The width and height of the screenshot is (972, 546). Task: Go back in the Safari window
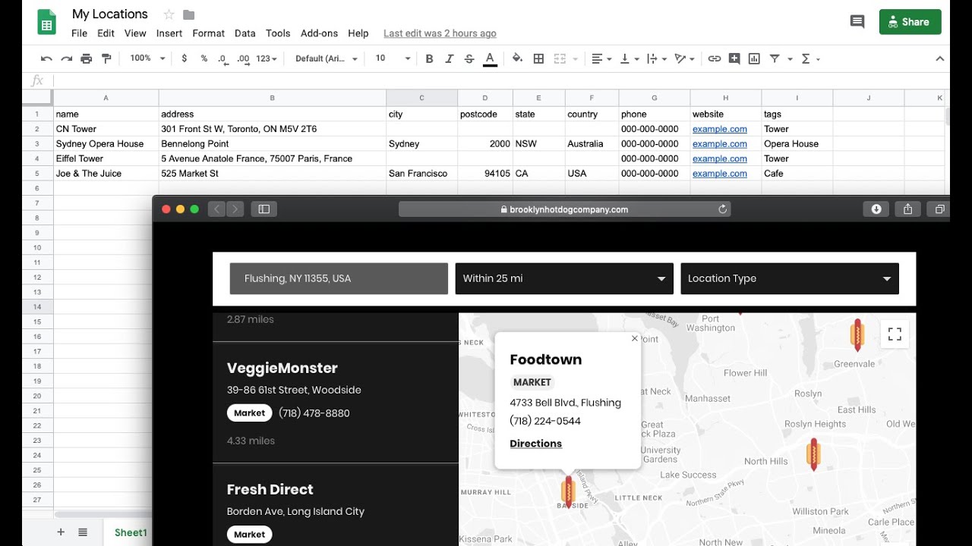(217, 209)
